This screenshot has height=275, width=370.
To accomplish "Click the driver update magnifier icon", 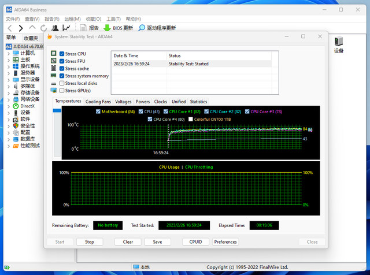I will [142, 28].
